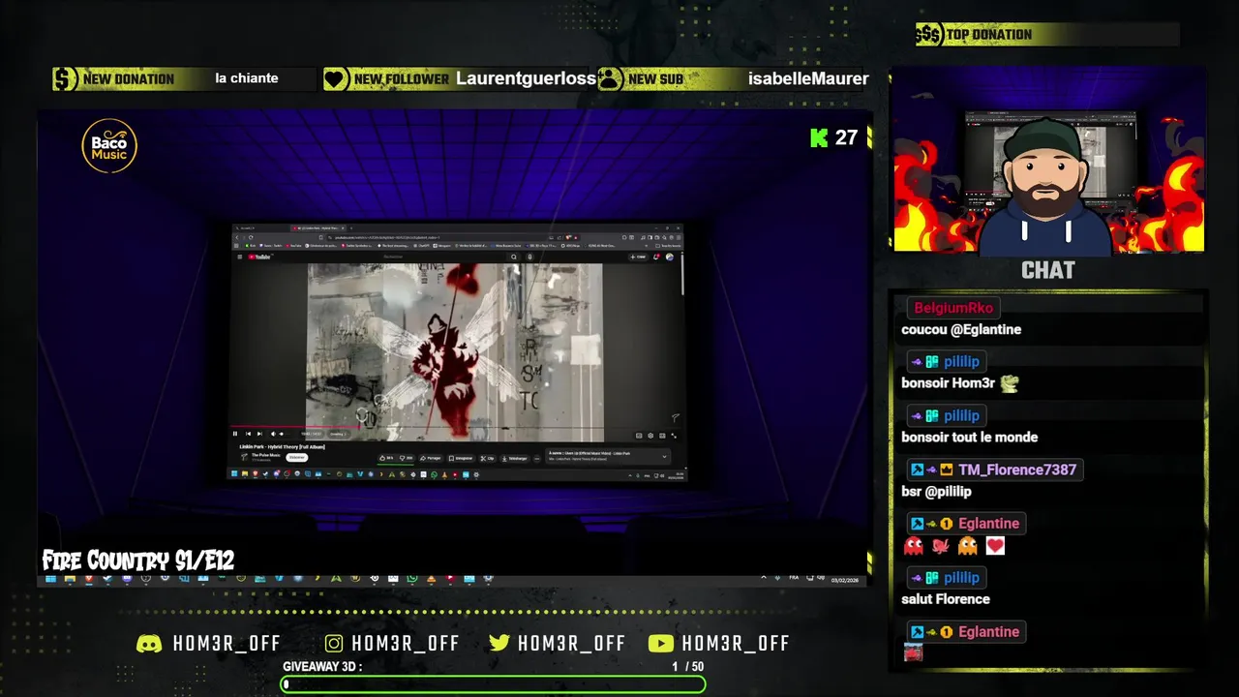Open the Clip scissors button

[487, 458]
